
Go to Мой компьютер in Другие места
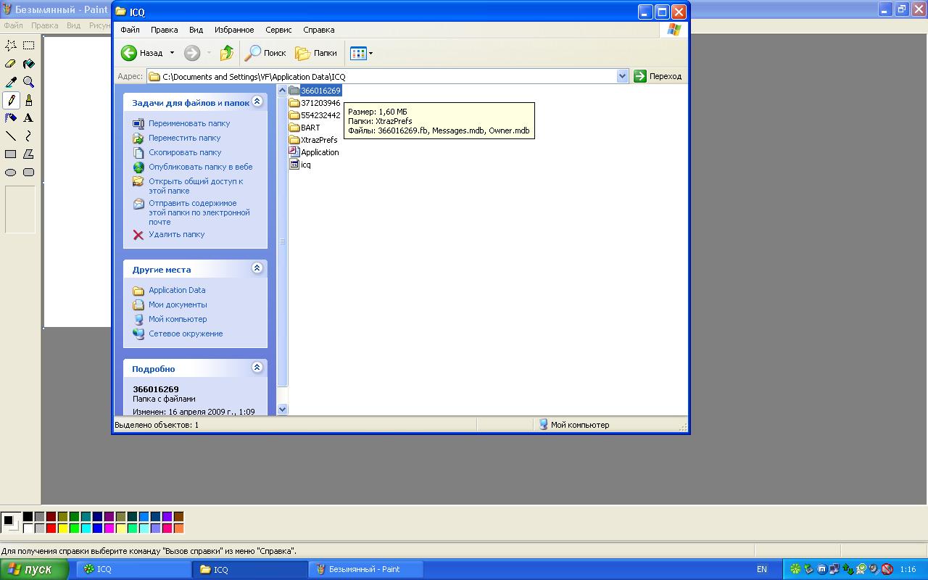(x=178, y=319)
